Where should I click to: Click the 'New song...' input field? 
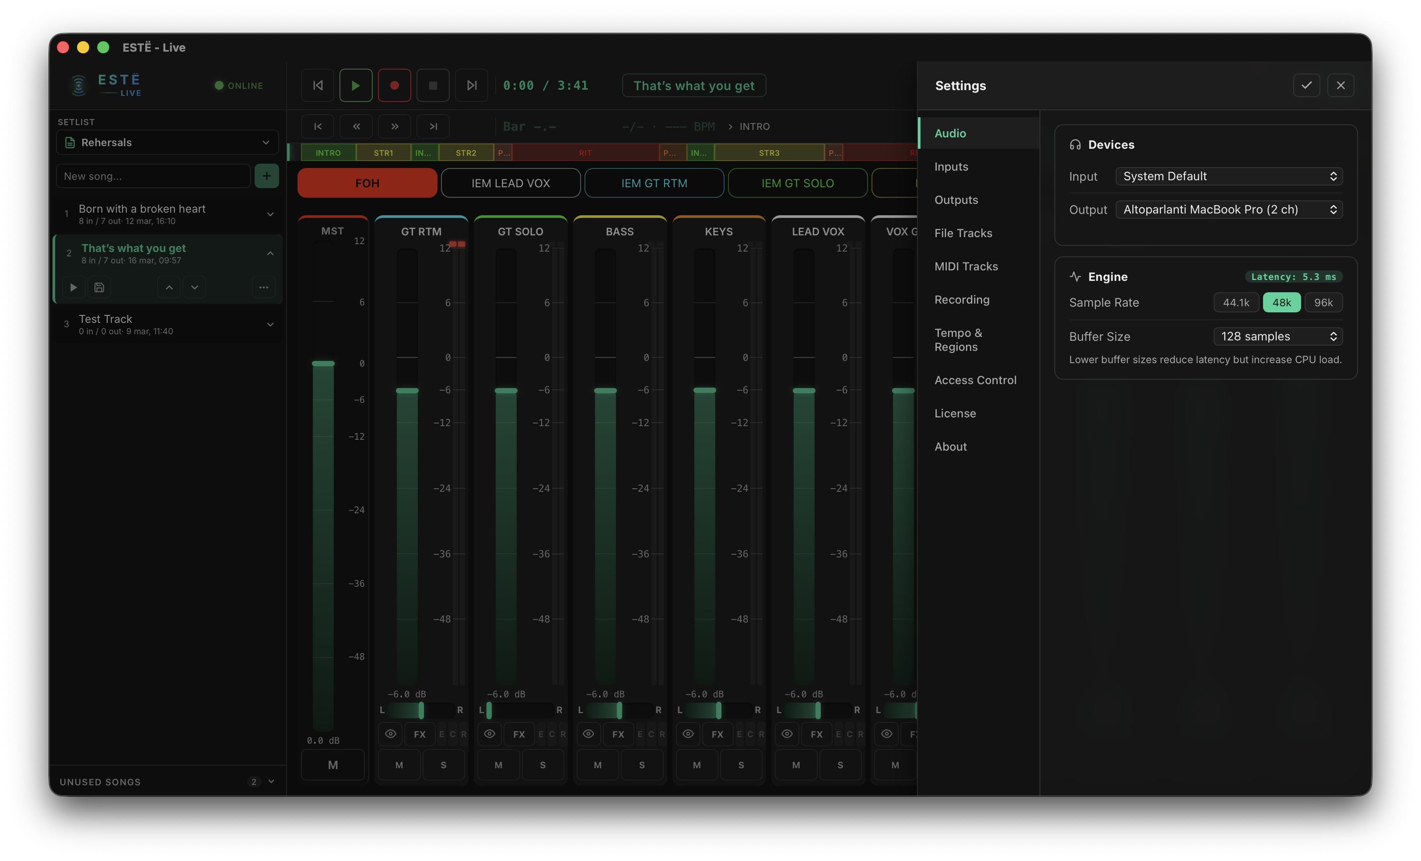tap(153, 175)
